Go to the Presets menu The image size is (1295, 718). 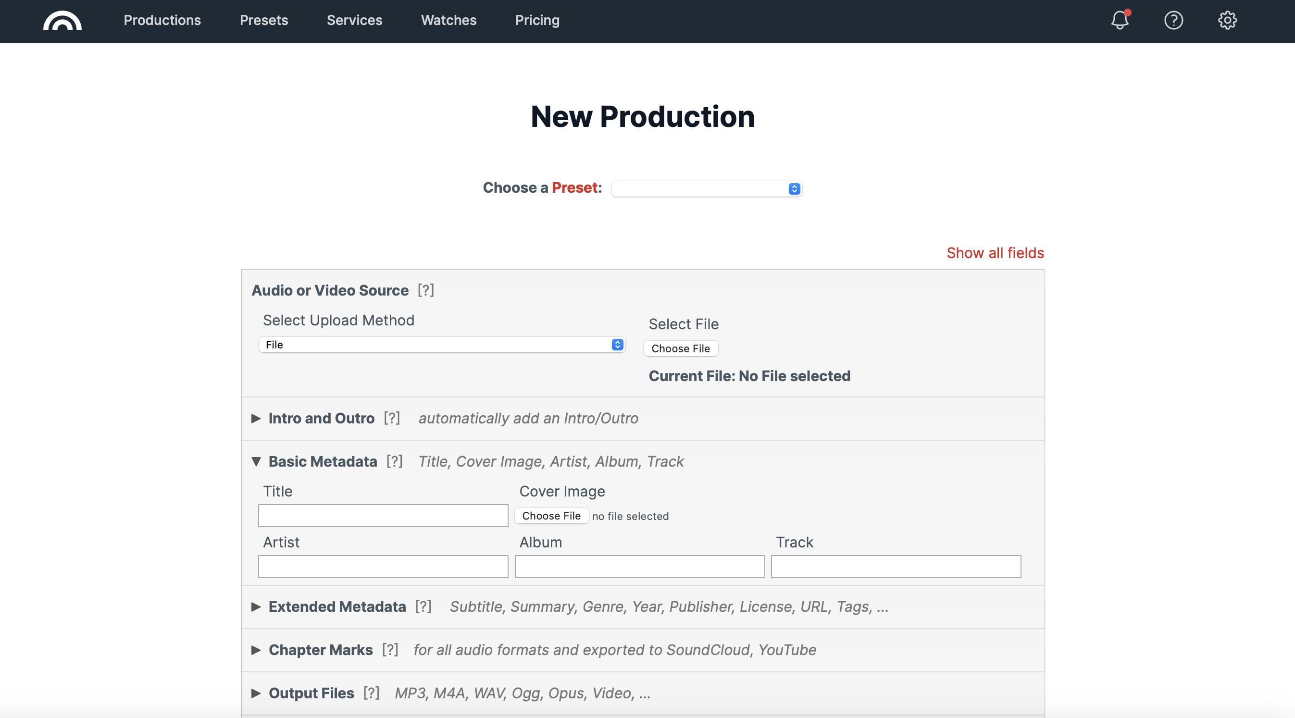[x=263, y=20]
